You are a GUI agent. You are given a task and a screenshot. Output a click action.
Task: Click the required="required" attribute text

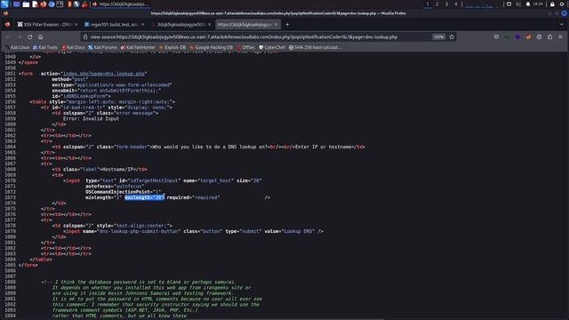193,197
